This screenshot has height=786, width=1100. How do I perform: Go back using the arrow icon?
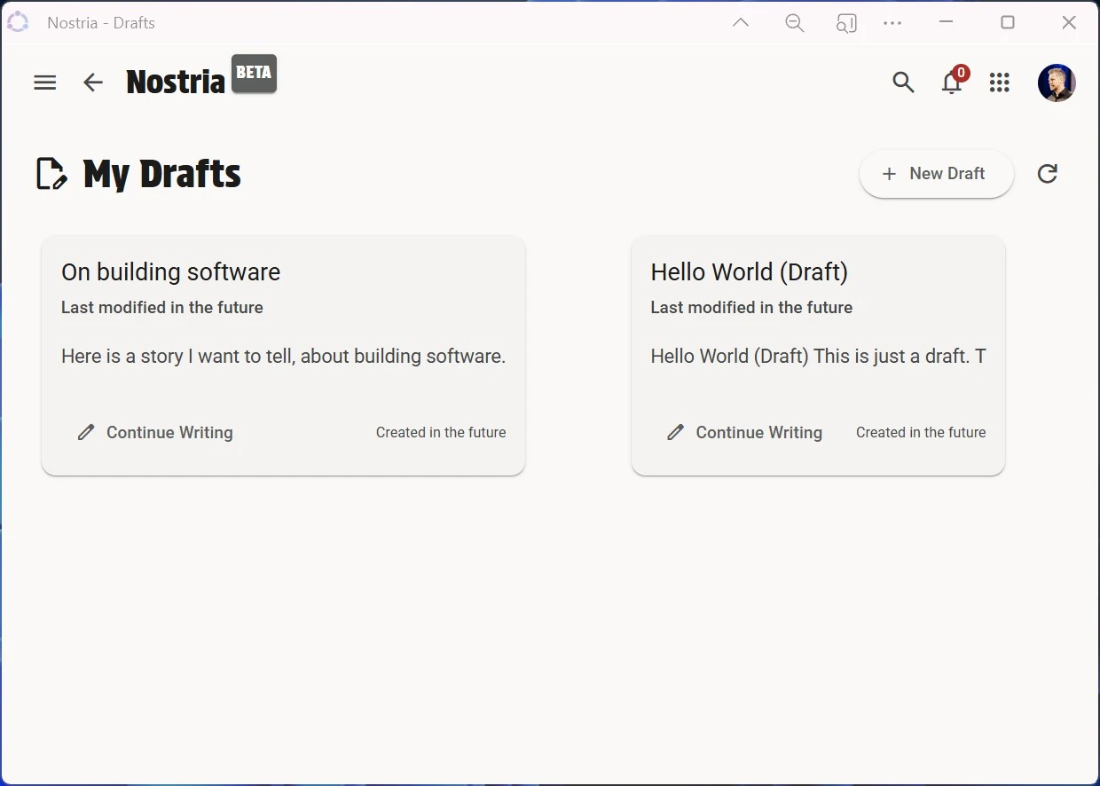(93, 83)
